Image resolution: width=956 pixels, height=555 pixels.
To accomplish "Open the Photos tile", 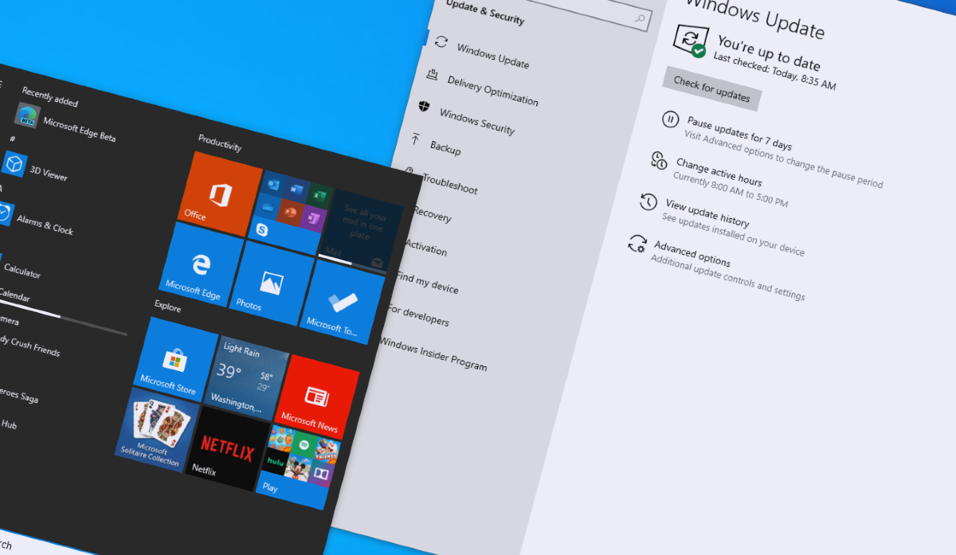I will pos(271,283).
